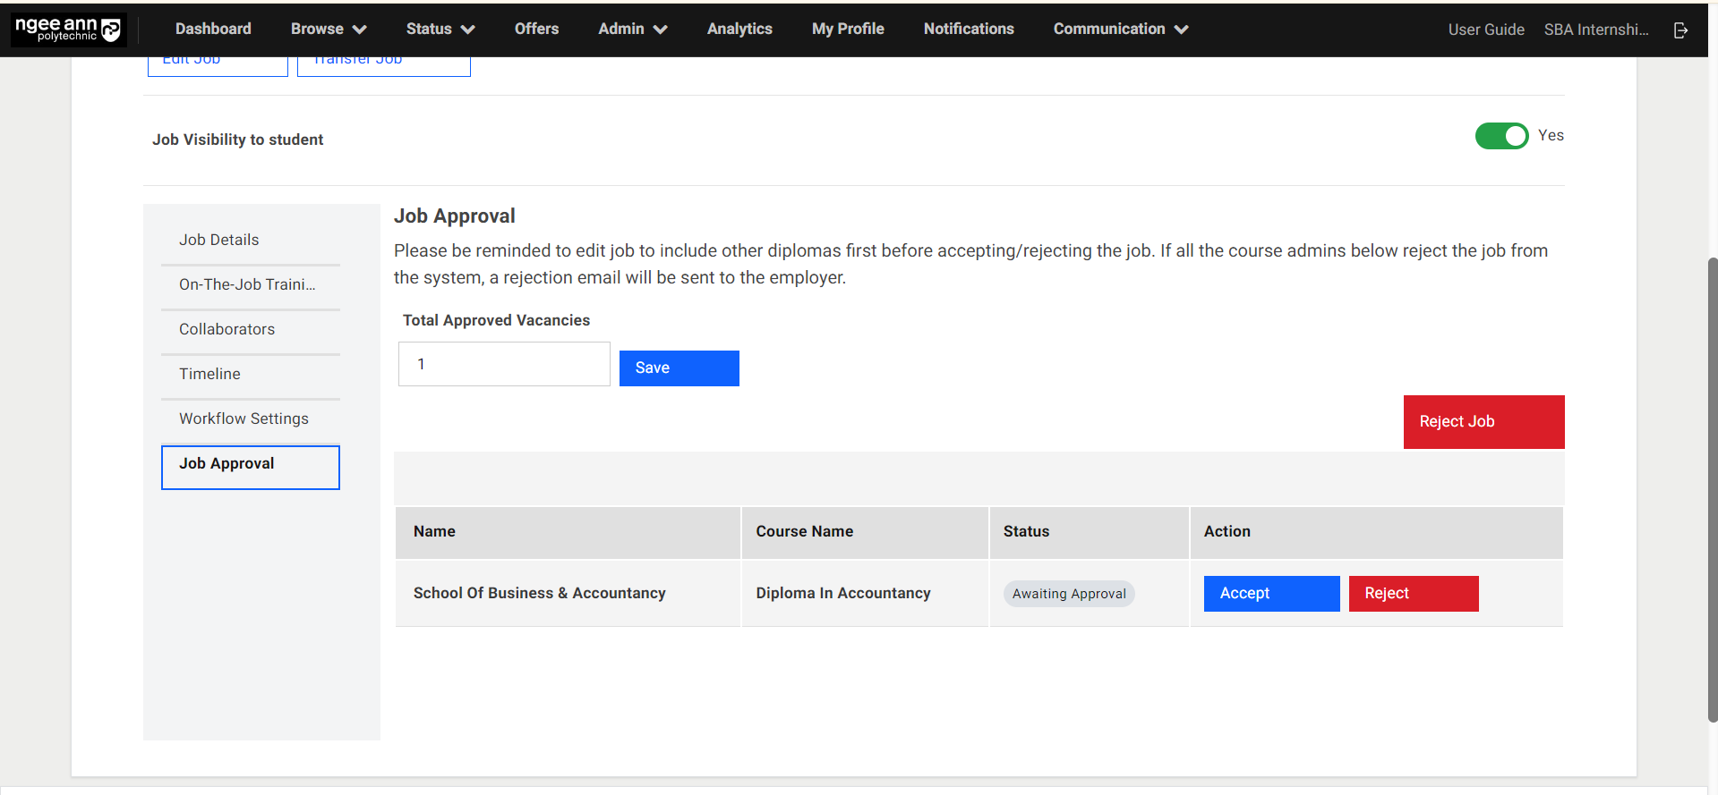
Task: Click the red Reject Job button
Action: click(x=1483, y=422)
